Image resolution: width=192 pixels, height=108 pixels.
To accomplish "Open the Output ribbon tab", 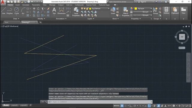I will (x=61, y=5).
